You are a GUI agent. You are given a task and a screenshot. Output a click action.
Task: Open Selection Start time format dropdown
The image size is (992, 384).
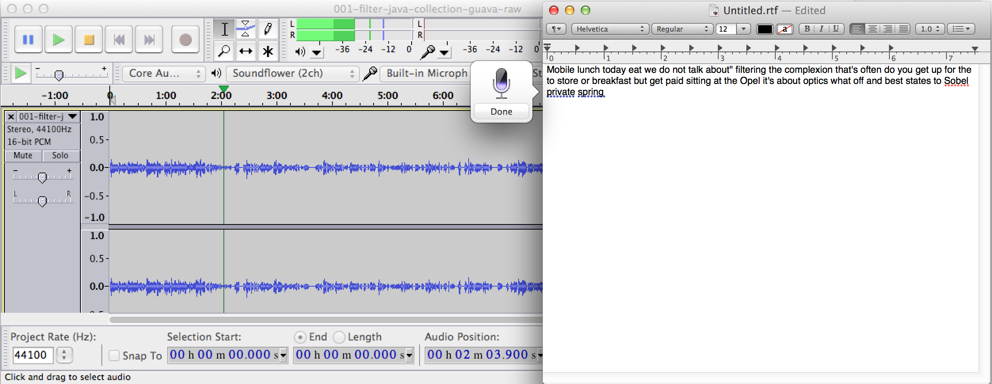(x=283, y=355)
